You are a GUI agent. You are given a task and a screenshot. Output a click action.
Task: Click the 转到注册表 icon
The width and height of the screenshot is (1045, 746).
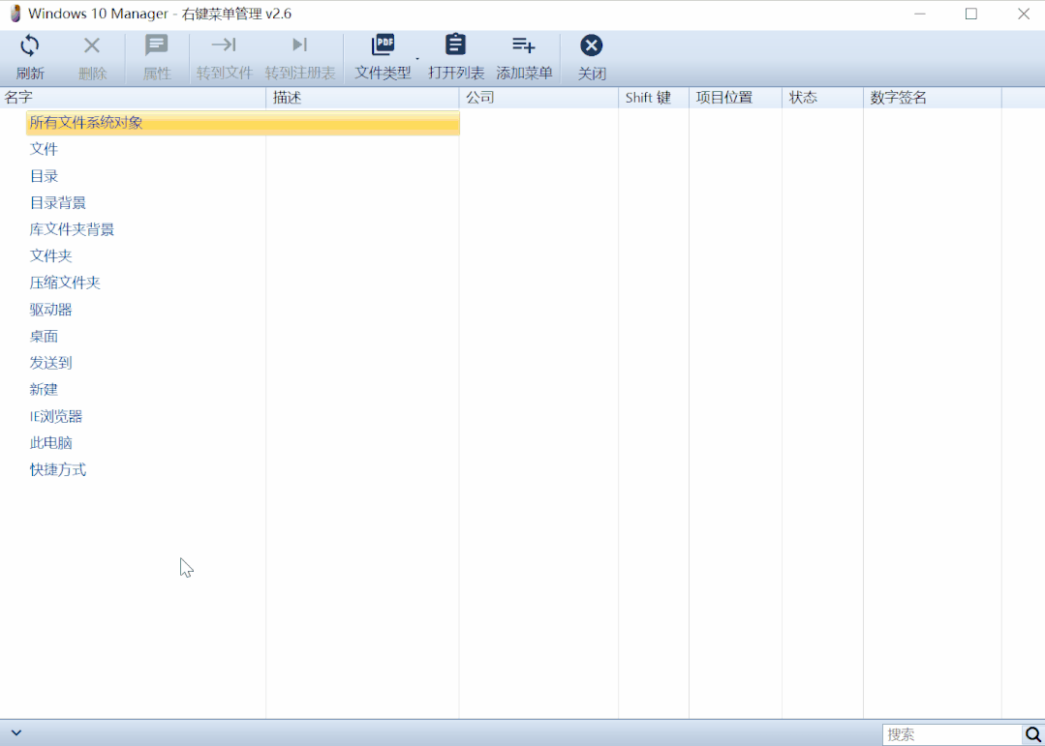tap(300, 45)
